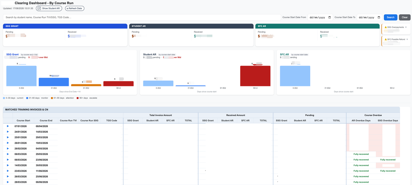
Task: Expand the row starting 14/03/2026
Action: coord(8,165)
